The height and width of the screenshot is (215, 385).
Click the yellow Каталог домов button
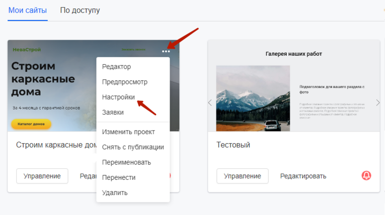(x=31, y=124)
